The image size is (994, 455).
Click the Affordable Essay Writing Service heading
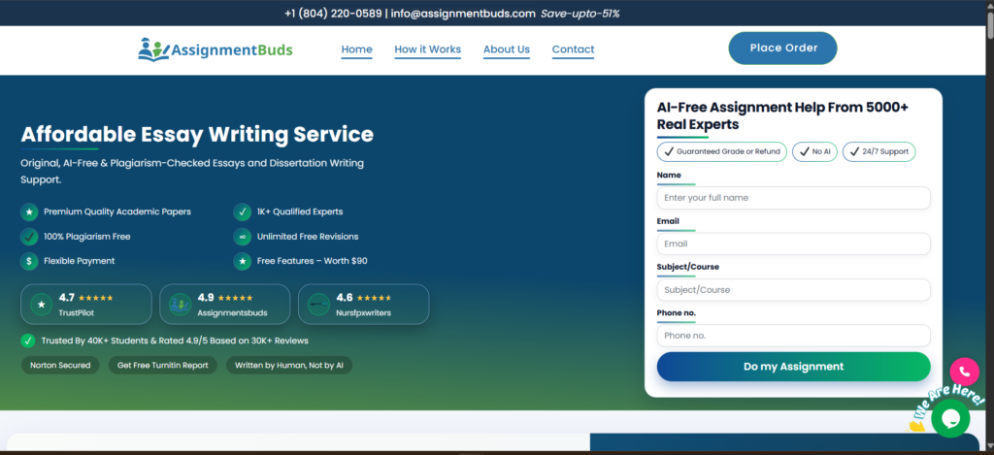click(x=197, y=134)
